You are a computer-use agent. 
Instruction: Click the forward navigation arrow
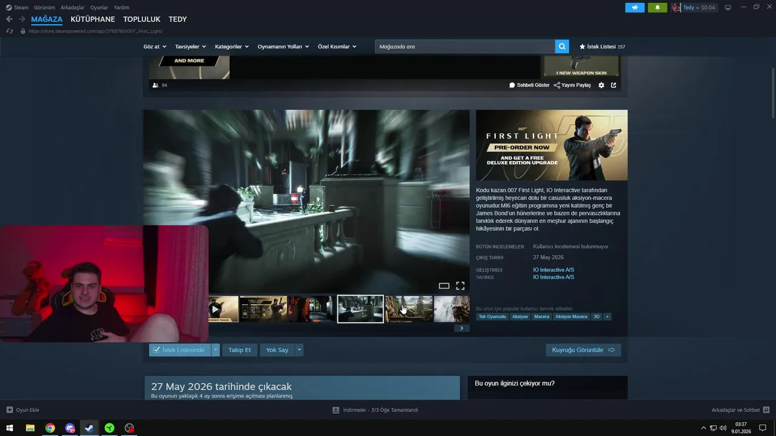coord(22,19)
